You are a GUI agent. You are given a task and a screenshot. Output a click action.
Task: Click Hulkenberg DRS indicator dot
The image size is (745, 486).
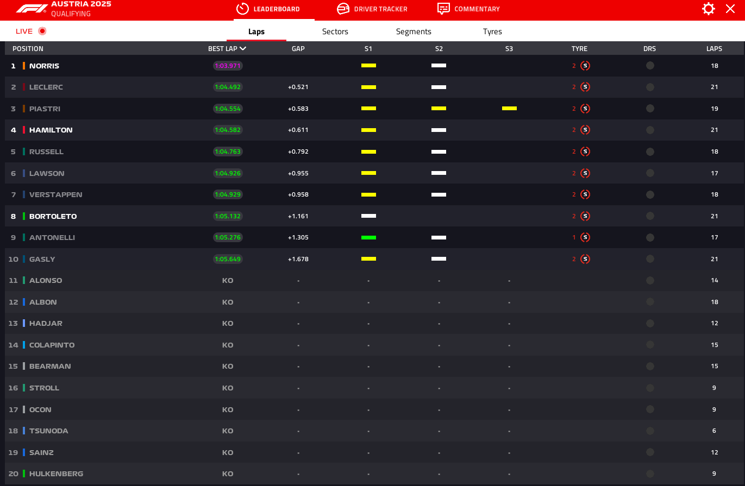(650, 474)
